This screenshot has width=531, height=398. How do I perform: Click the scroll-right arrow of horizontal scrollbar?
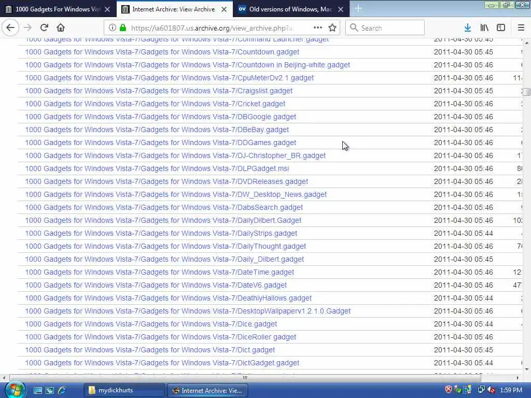(x=518, y=378)
